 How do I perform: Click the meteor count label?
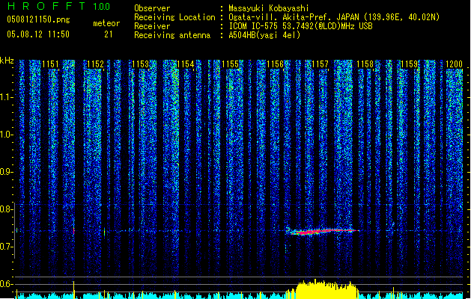[x=106, y=23]
